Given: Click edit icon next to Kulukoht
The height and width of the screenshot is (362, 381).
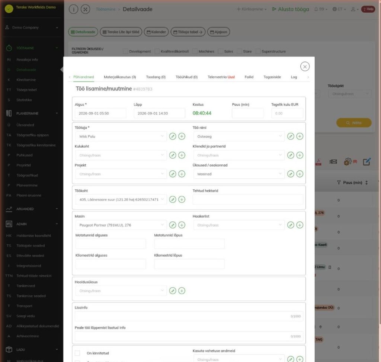Looking at the screenshot, I should coord(173,155).
